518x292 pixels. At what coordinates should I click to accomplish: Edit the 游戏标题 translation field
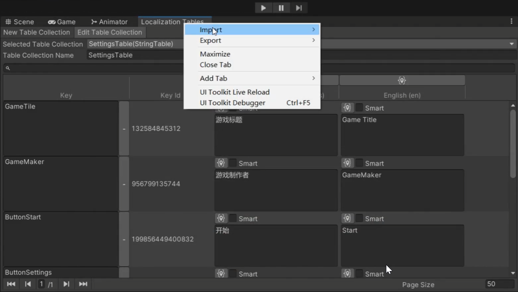tap(276, 135)
